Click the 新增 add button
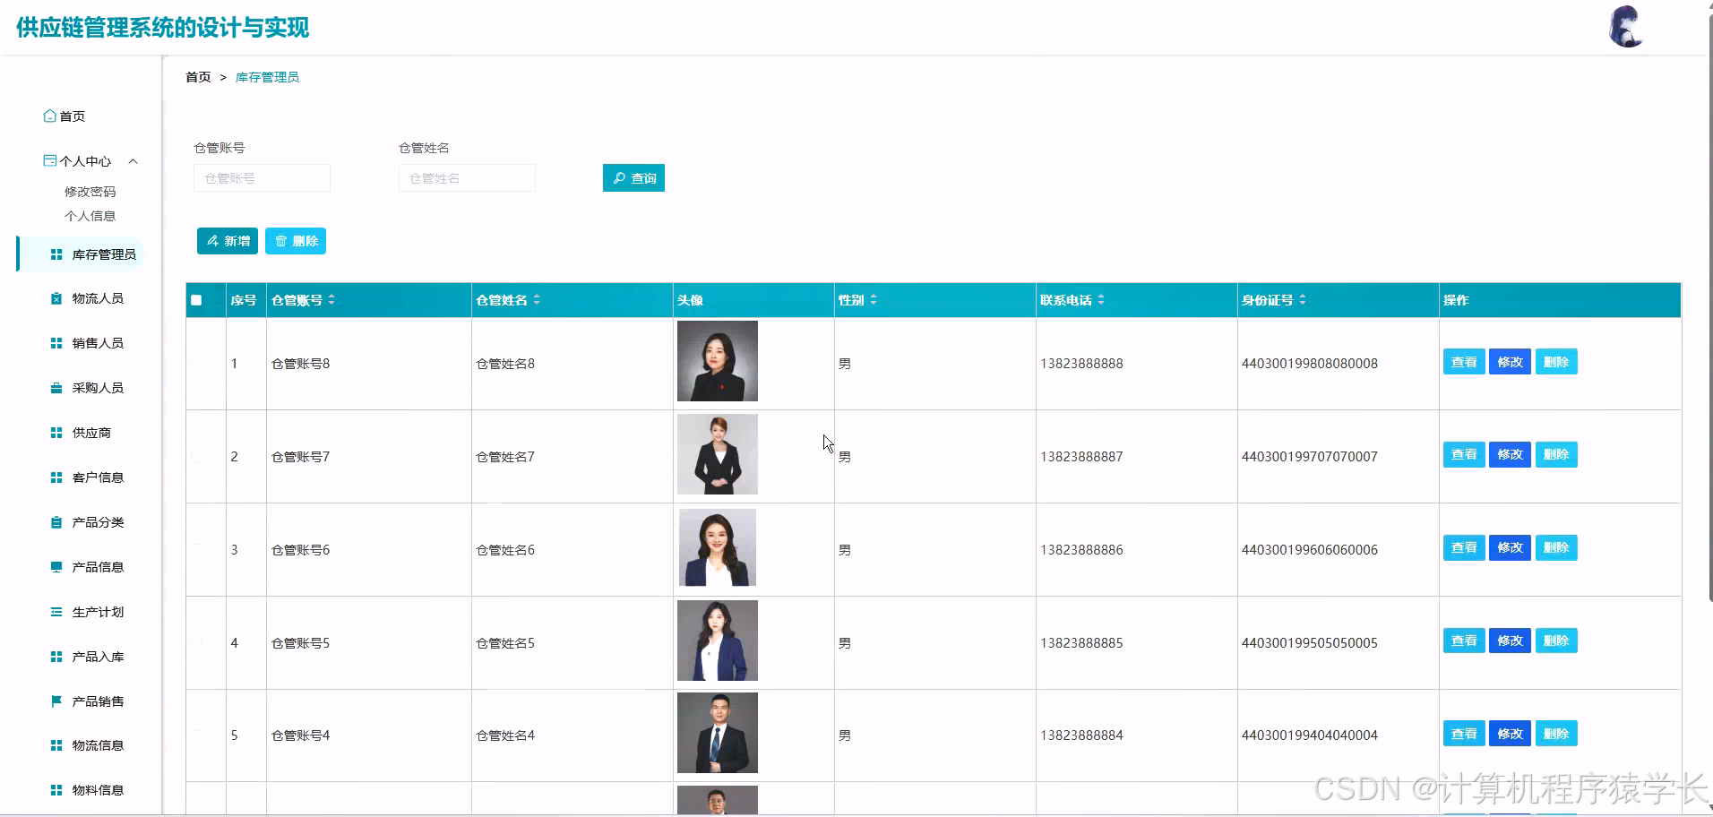1713x817 pixels. pos(228,241)
